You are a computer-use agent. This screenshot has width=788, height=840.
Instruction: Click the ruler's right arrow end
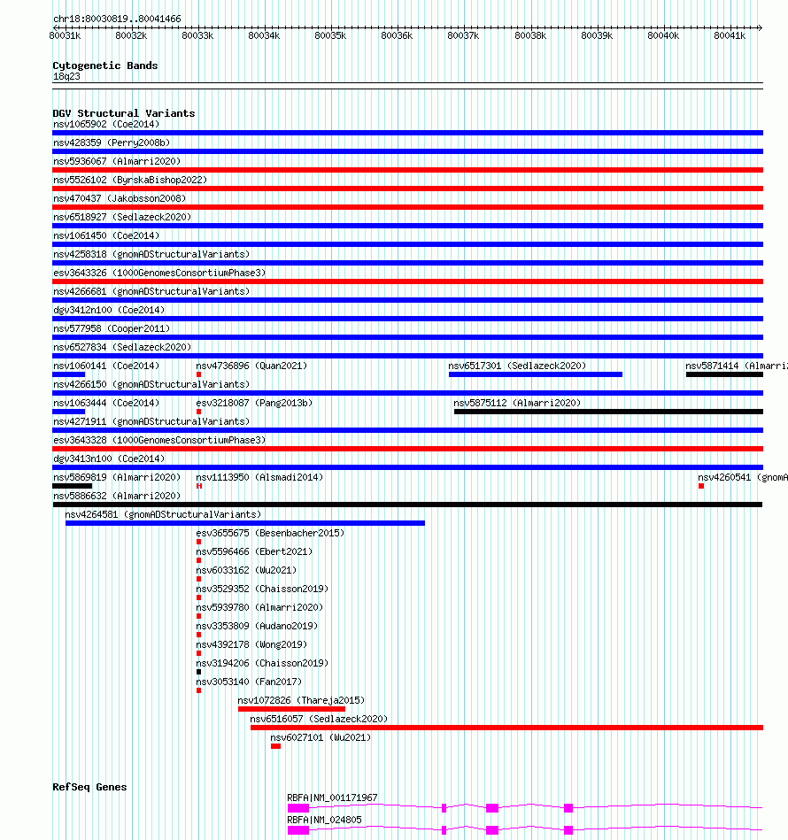[761, 27]
